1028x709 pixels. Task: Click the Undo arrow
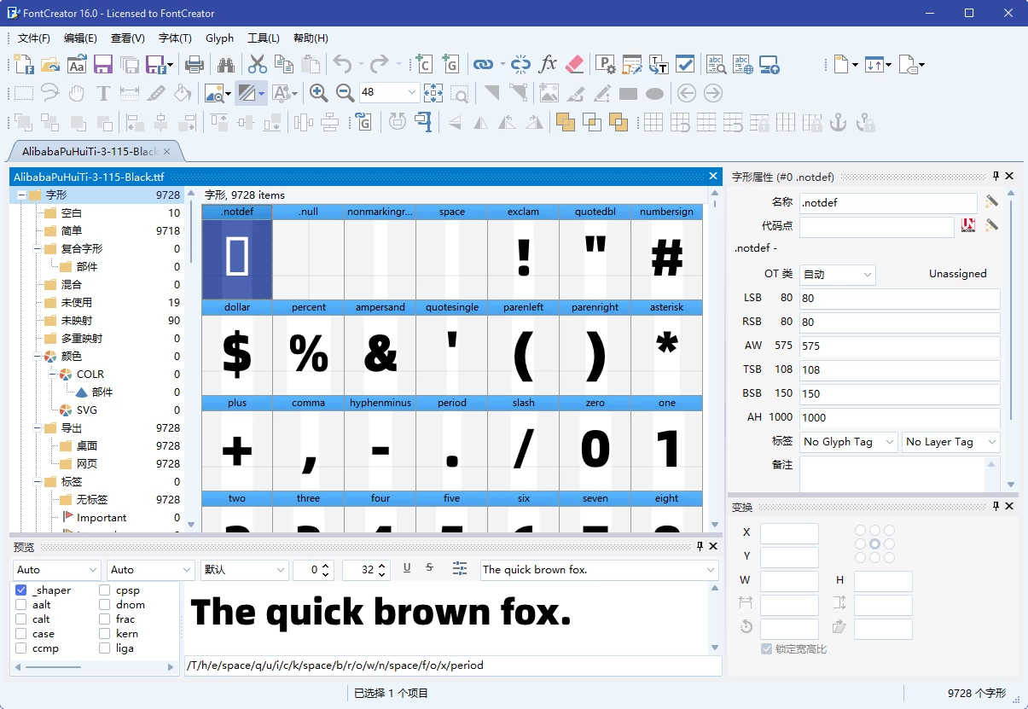(342, 64)
